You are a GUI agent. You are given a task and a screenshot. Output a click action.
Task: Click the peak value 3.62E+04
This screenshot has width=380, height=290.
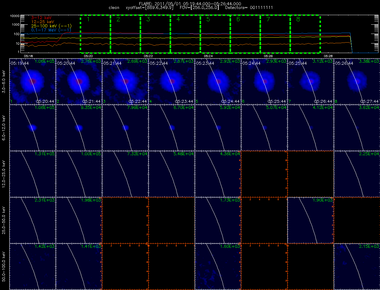[369, 108]
